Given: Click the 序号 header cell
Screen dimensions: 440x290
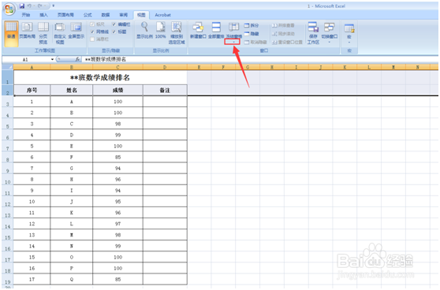Looking at the screenshot, I should 32,91.
